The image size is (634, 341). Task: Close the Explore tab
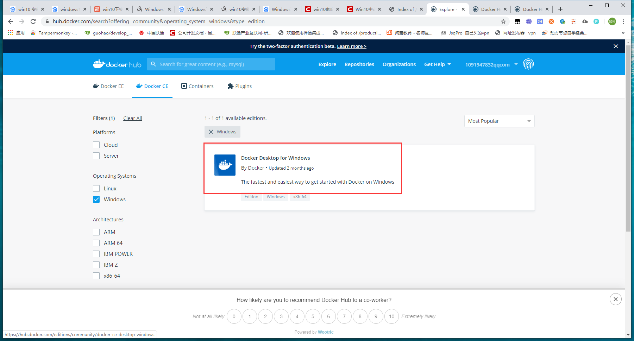[463, 9]
